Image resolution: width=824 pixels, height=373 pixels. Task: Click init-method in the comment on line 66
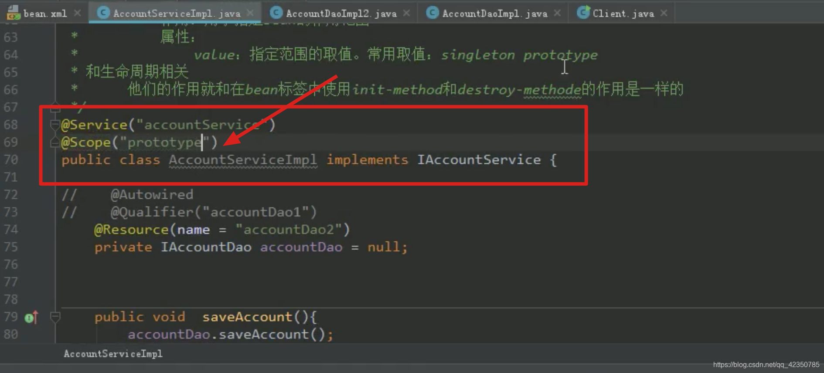[397, 90]
